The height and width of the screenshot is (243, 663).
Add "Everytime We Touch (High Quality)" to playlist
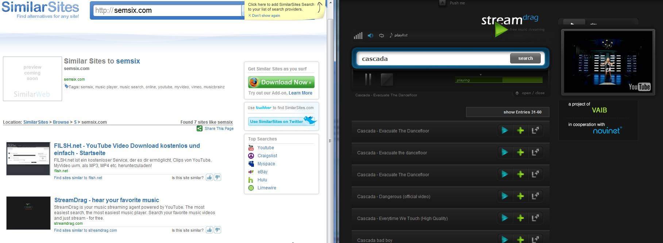[x=520, y=218]
